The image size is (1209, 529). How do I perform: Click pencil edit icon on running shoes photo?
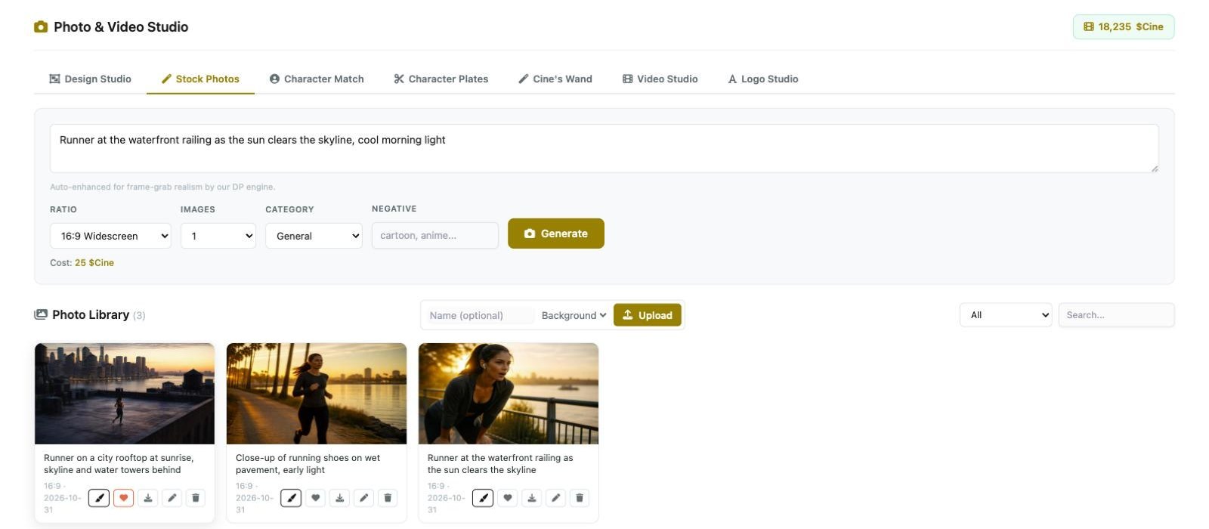pyautogui.click(x=364, y=498)
